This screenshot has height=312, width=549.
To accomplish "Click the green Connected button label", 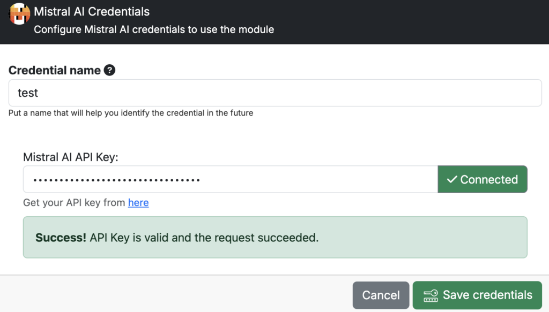I will [x=489, y=180].
